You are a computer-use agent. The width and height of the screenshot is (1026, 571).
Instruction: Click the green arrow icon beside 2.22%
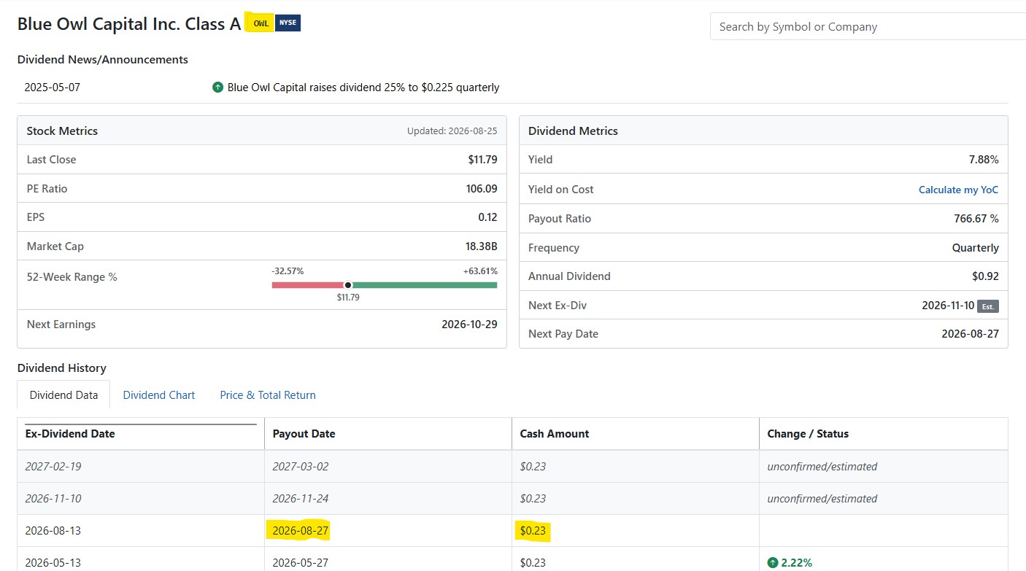tap(773, 563)
